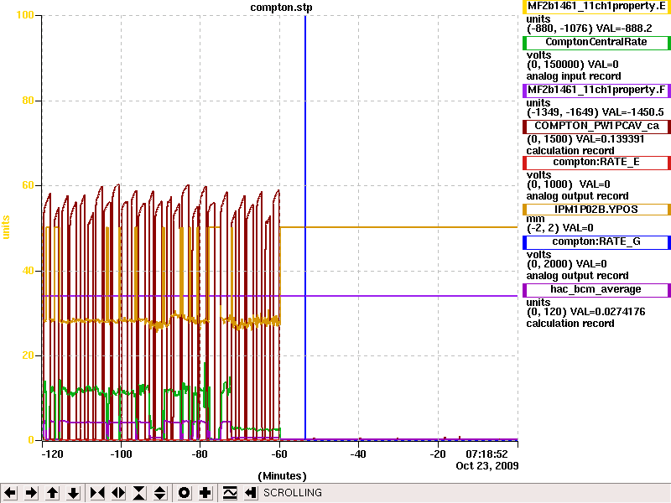Select the MF2b1461_11ch1property.F legend entry
671x503 pixels.
click(596, 91)
